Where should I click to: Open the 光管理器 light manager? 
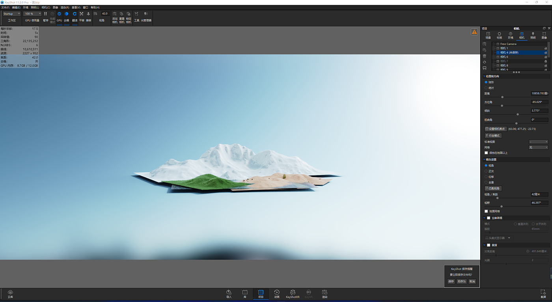(146, 14)
